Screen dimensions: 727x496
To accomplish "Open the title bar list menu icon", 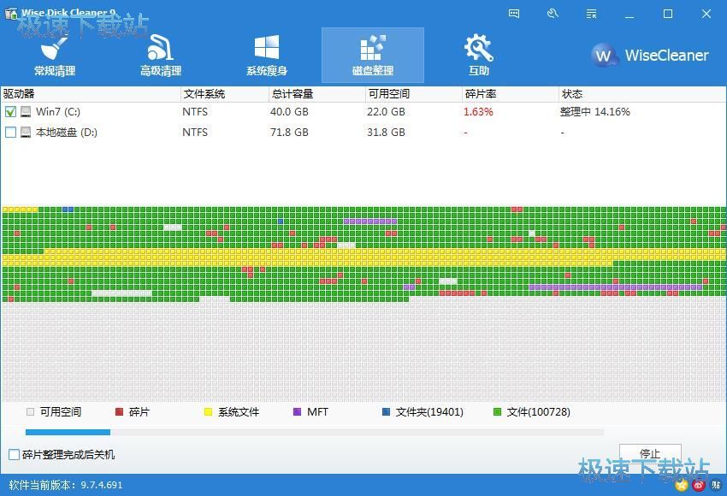I will [x=591, y=14].
